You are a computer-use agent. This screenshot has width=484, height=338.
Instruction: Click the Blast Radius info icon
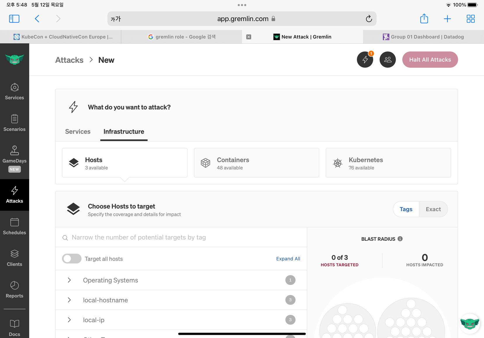[x=400, y=239]
